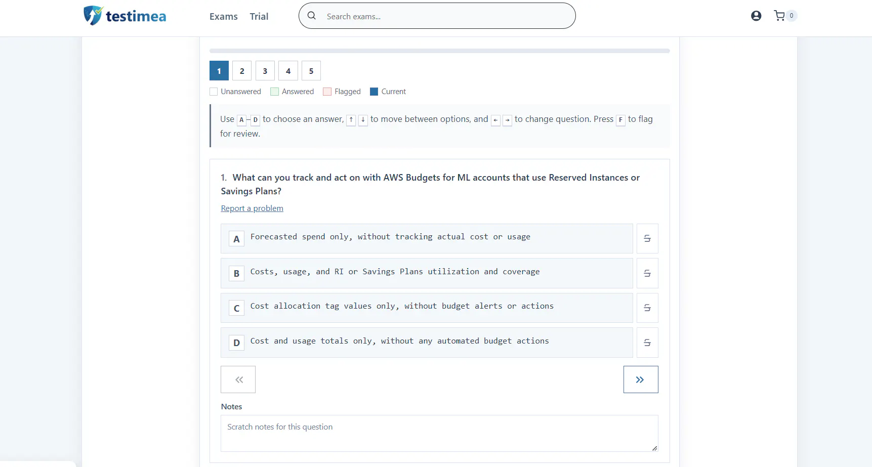Select answer A forecasted spend only
872x467 pixels.
pos(427,238)
